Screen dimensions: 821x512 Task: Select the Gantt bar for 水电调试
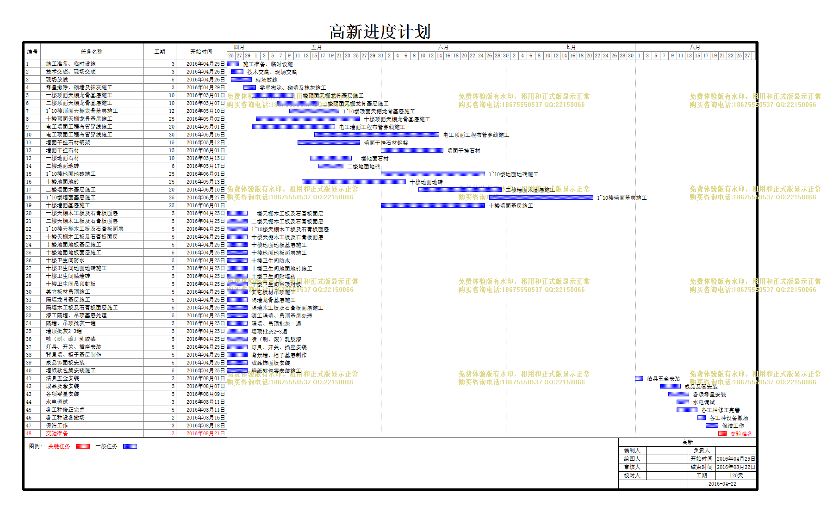[x=683, y=402]
